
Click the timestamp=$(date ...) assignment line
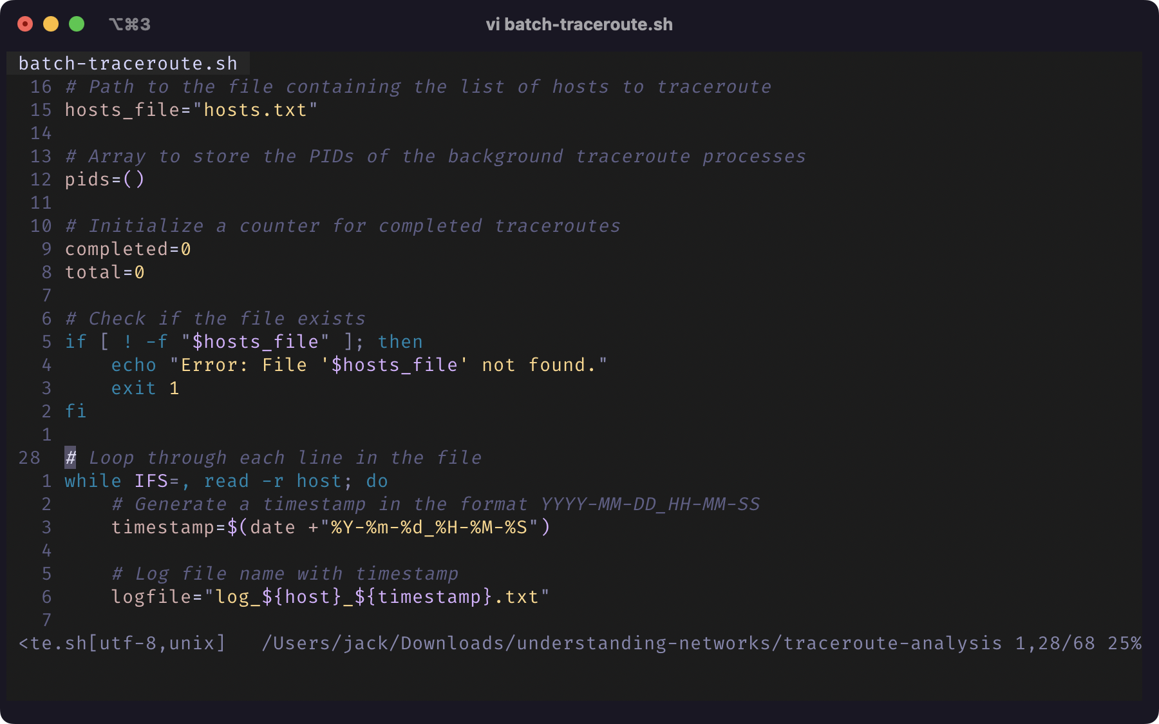(330, 528)
